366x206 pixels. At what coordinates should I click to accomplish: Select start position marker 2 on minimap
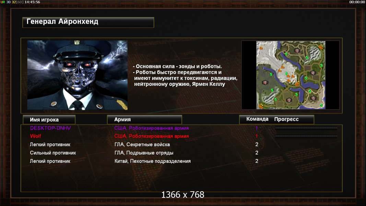point(289,100)
